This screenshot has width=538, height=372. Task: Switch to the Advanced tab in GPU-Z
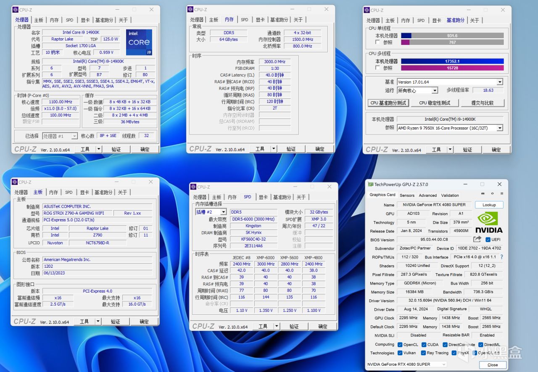pos(428,195)
